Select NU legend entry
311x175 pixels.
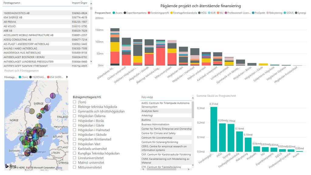[220, 13]
